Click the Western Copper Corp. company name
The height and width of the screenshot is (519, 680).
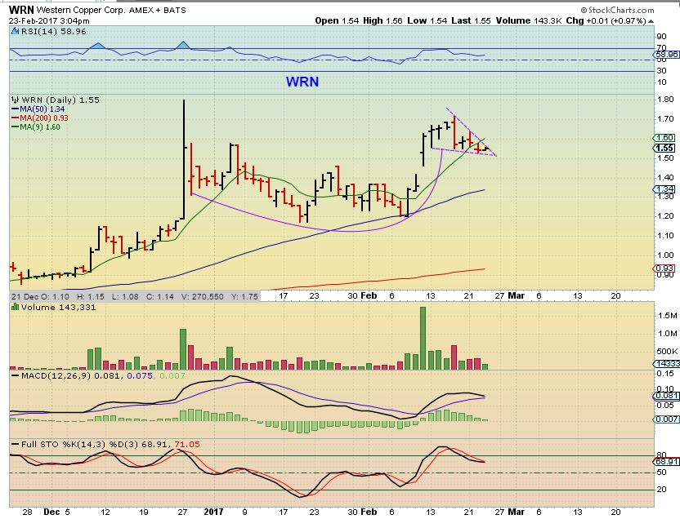(81, 10)
